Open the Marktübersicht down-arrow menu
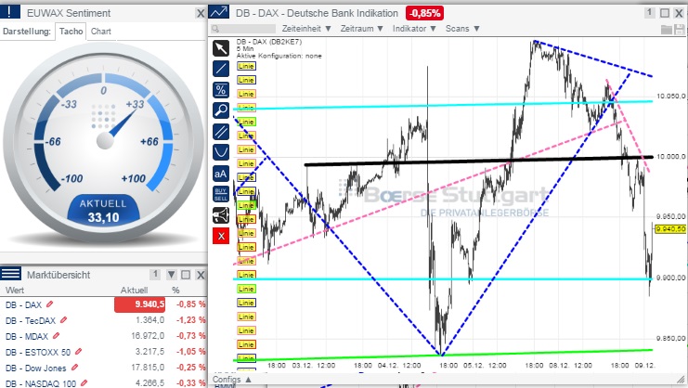The width and height of the screenshot is (688, 388). [x=171, y=275]
